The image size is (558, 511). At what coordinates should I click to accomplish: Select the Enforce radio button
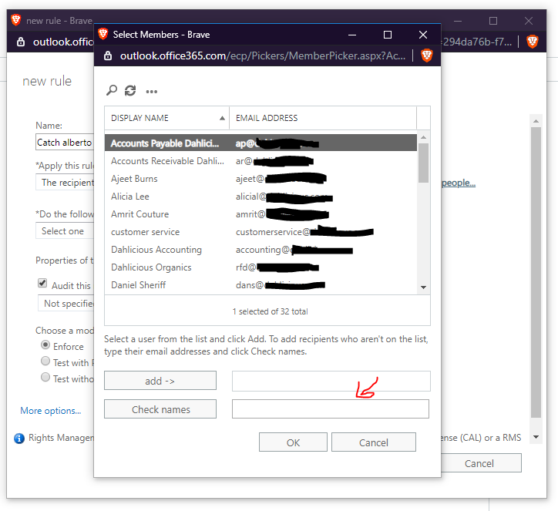pos(45,345)
